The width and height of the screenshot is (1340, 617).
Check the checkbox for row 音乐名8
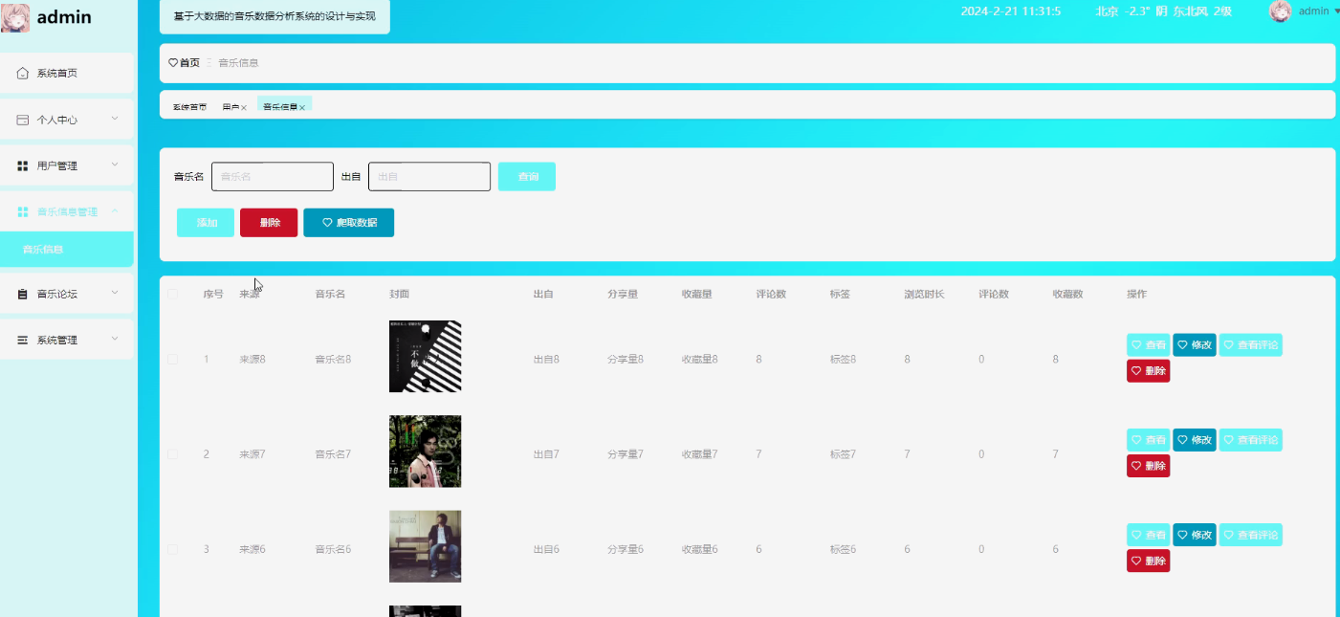tap(173, 359)
